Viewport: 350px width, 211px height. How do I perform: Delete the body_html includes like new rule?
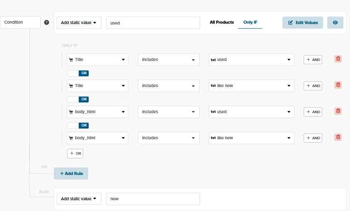[338, 138]
